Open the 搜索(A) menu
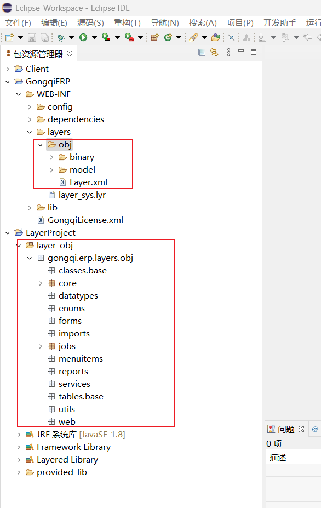This screenshot has height=508, width=321. [x=203, y=23]
